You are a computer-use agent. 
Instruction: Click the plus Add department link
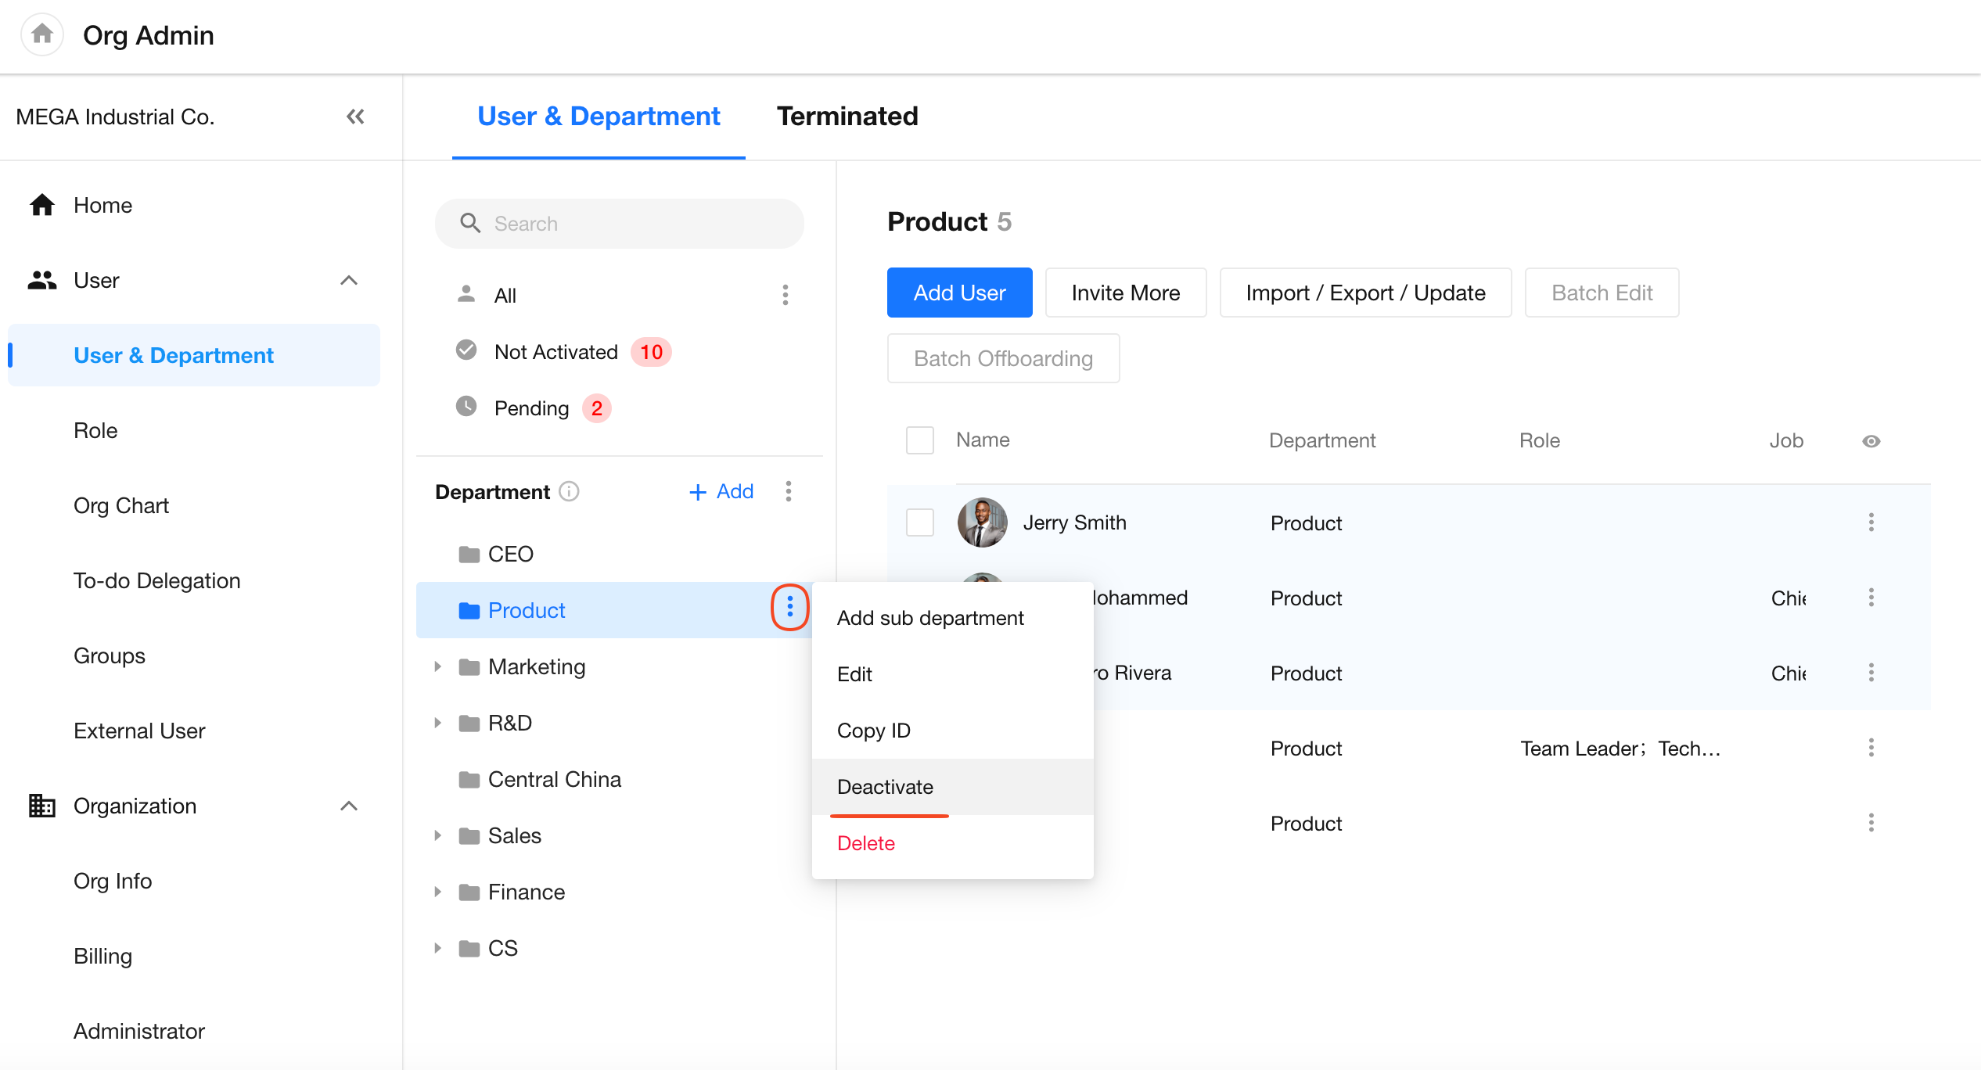721,491
